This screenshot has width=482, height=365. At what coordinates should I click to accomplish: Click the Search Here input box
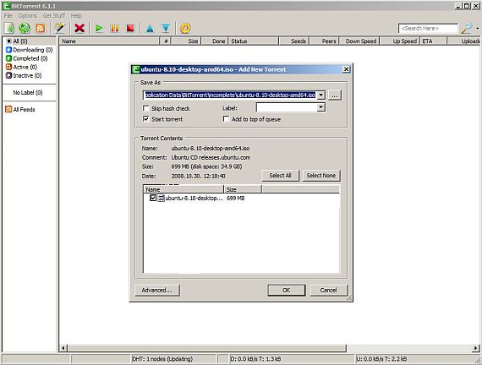point(428,28)
